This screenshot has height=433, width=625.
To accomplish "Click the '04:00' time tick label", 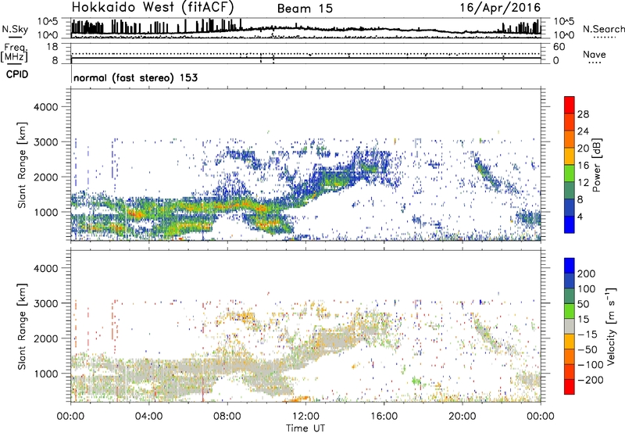I will 149,417.
